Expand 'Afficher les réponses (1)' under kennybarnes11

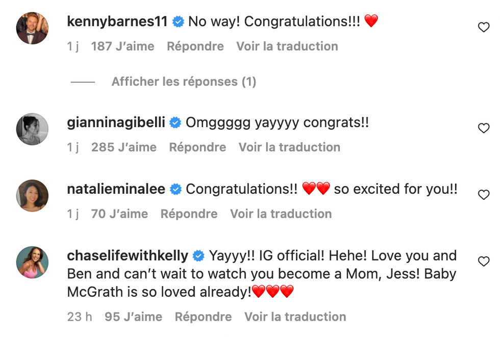tap(184, 82)
